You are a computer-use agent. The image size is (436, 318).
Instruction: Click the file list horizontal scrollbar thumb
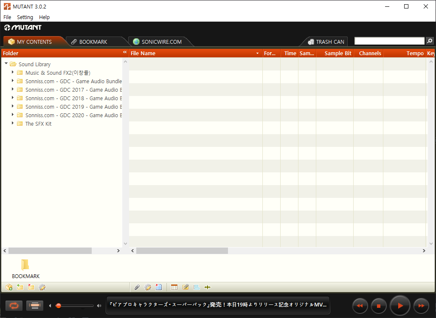tap(182, 251)
